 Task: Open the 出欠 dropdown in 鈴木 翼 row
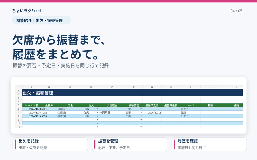pyautogui.click(x=98, y=116)
